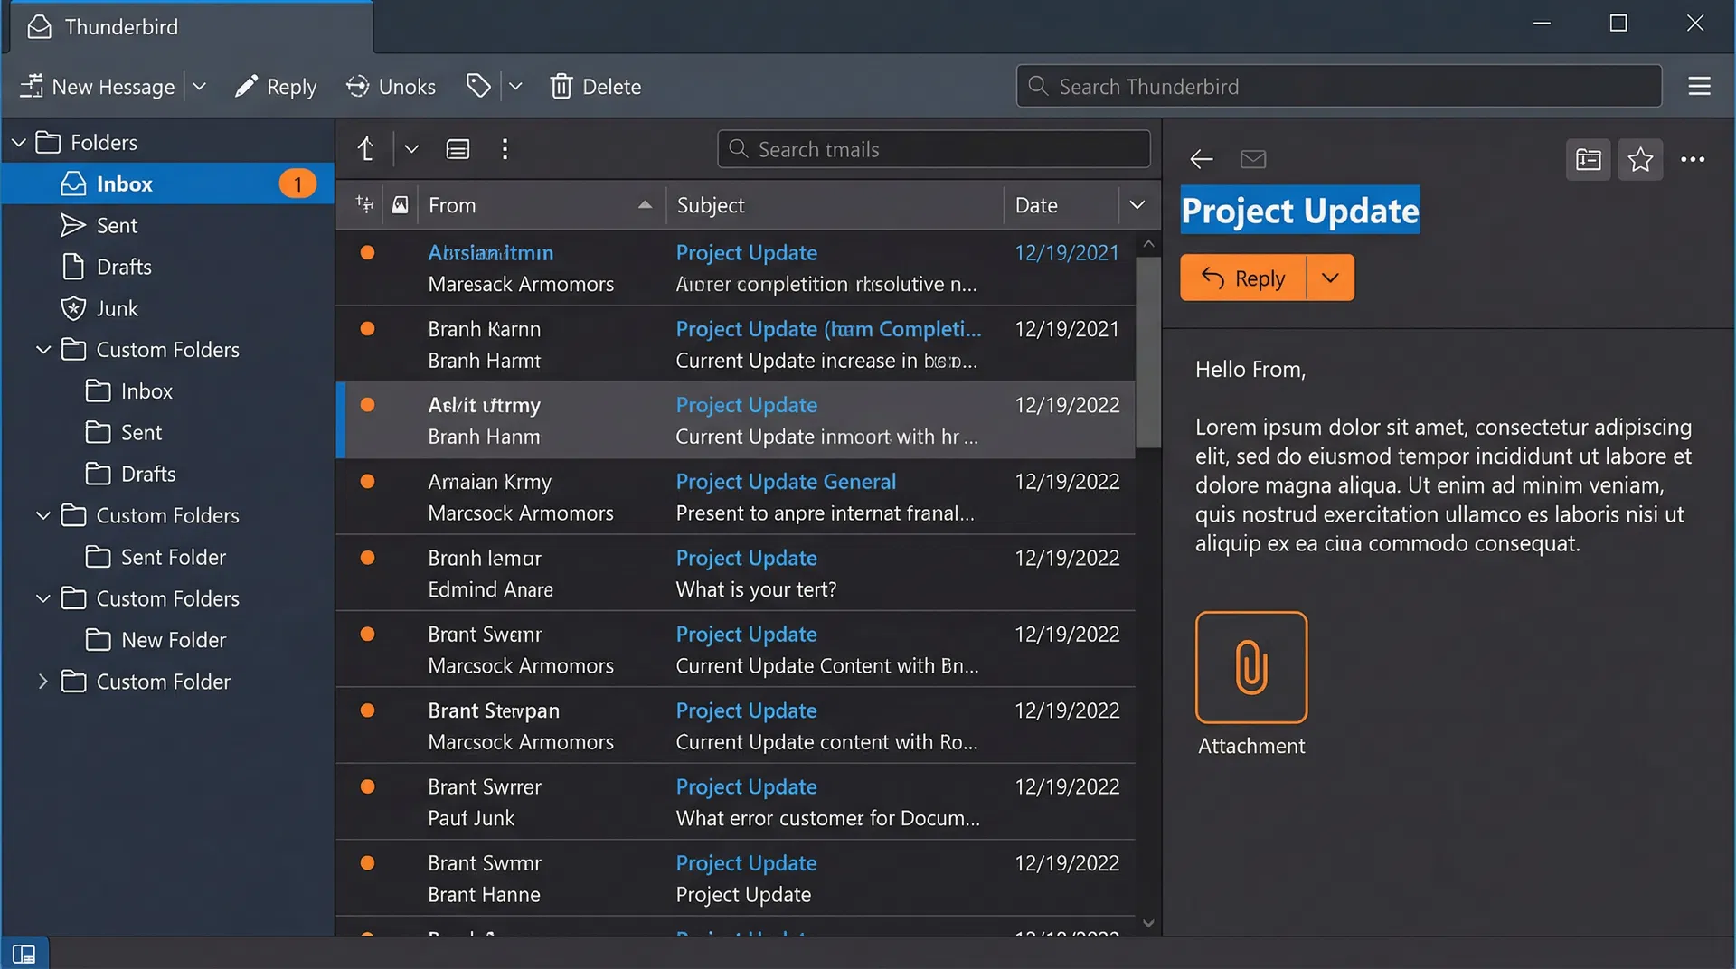
Task: Click the Search Thunderbird input field
Action: 1338,86
